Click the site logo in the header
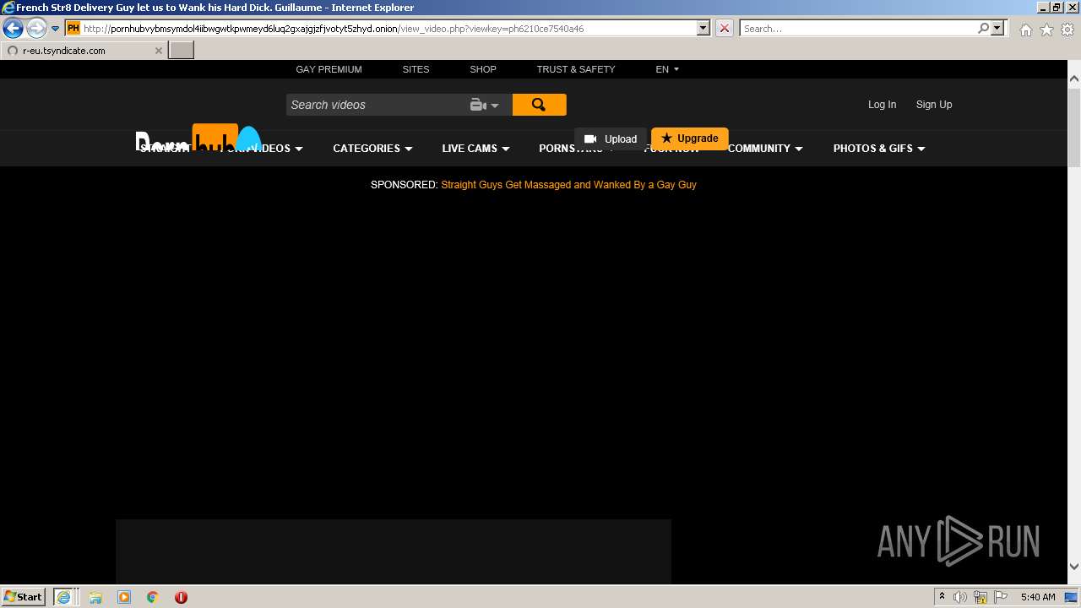The width and height of the screenshot is (1081, 608). pyautogui.click(x=198, y=138)
